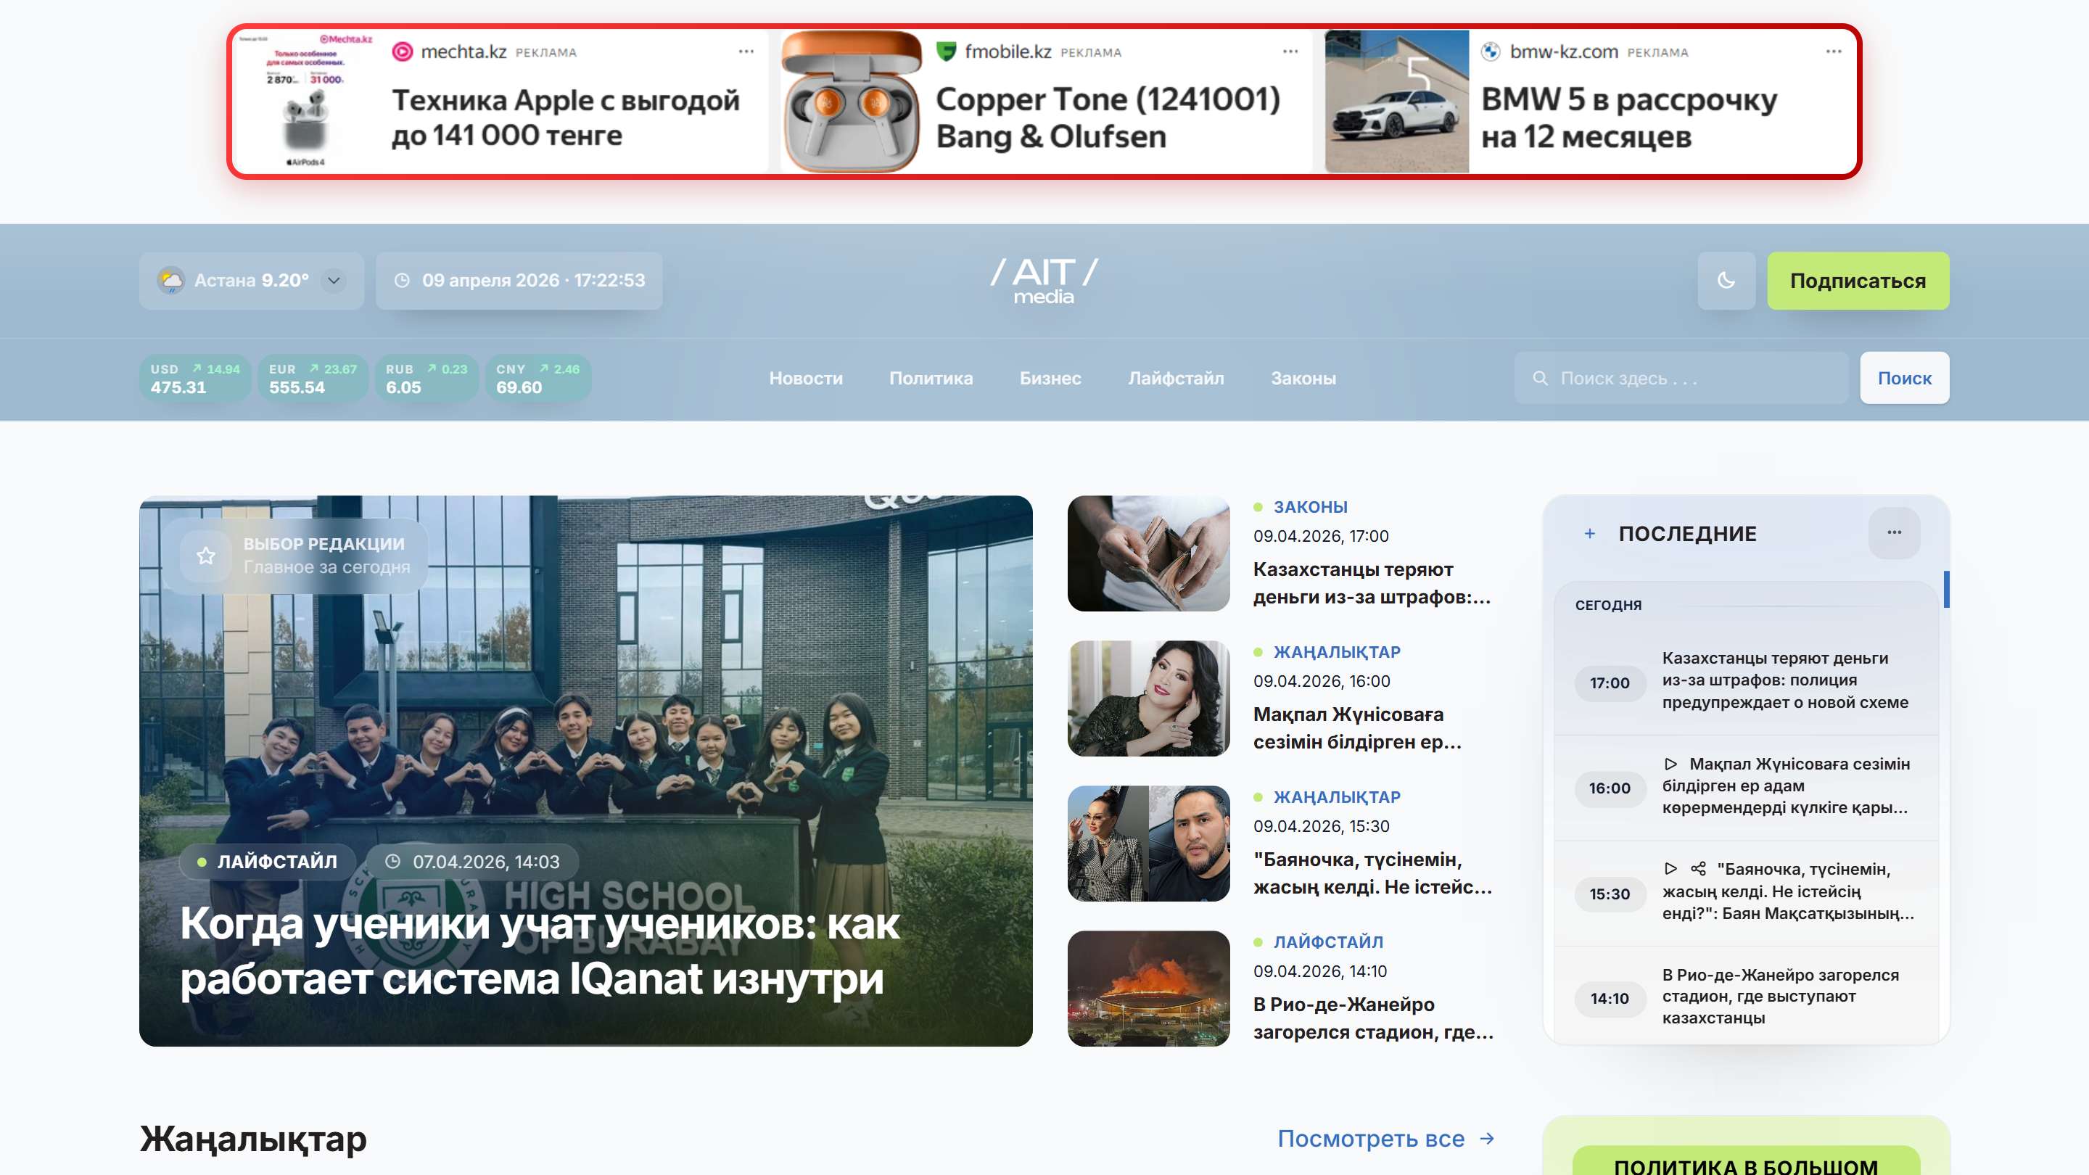
Task: Open headline В Рио-де-Жанейро загорелся стадион
Action: (x=1374, y=1018)
